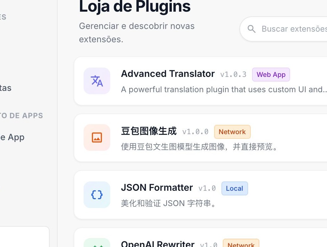Open the sidebar item ending in 'e App'

[x=12, y=137]
